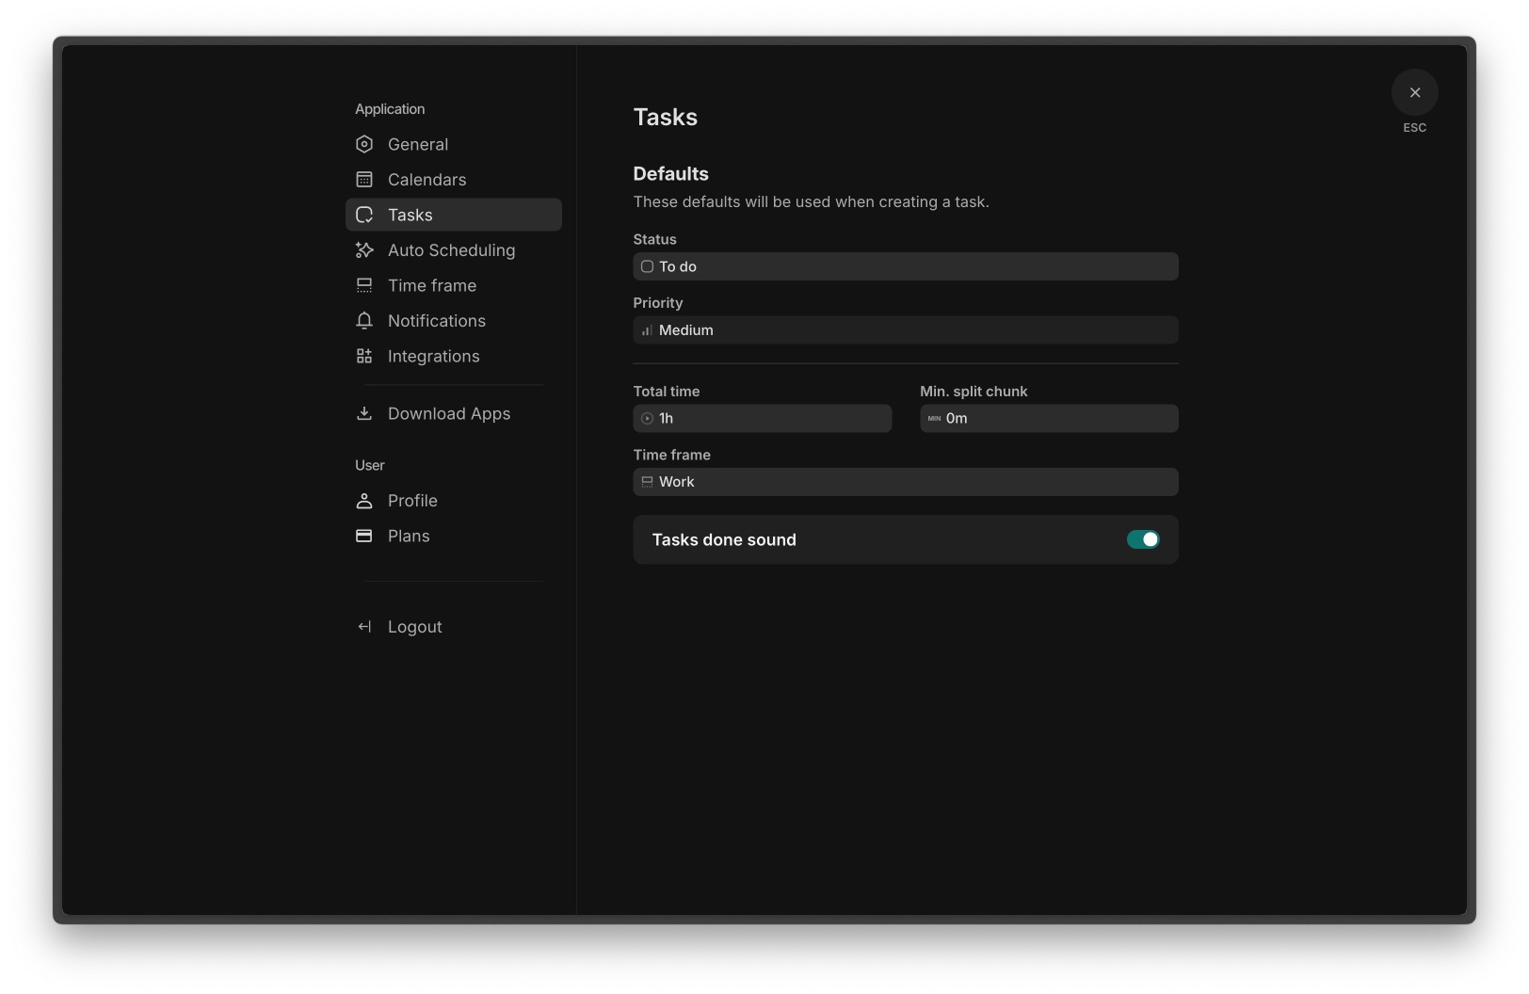Click the Notifications bell icon
The image size is (1529, 994).
pos(364,321)
